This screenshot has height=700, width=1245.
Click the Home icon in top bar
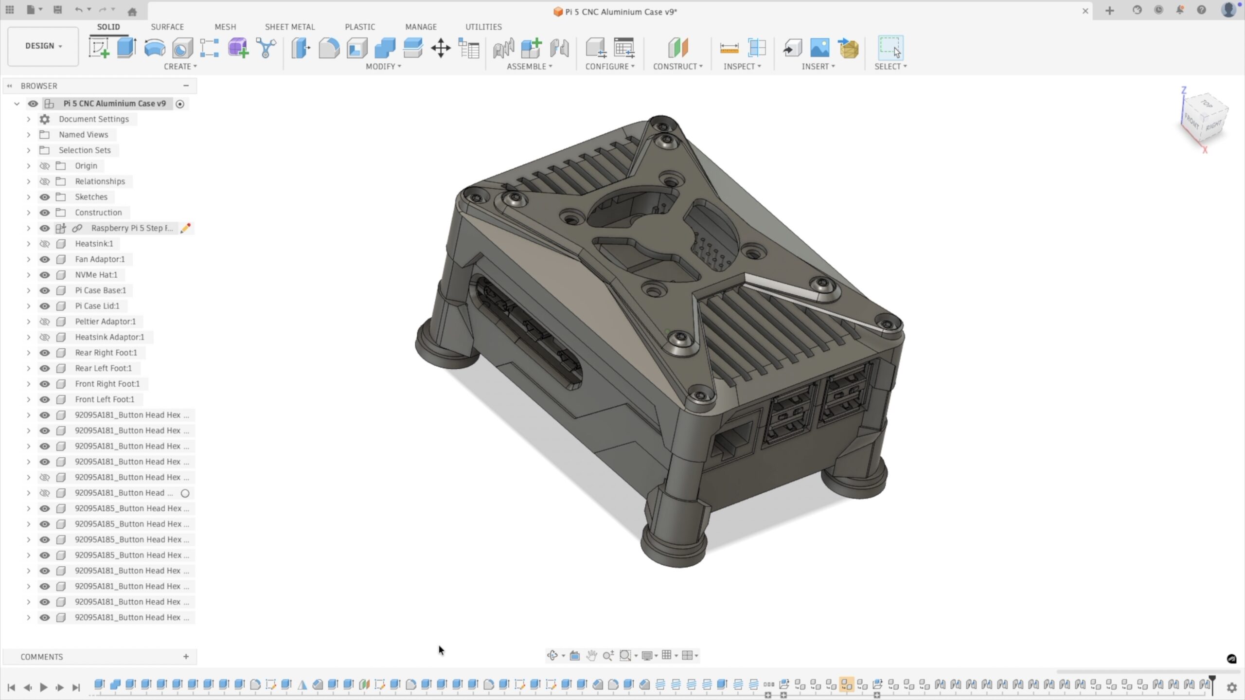click(132, 10)
